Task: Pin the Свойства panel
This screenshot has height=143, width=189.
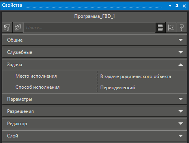Action: click(177, 6)
